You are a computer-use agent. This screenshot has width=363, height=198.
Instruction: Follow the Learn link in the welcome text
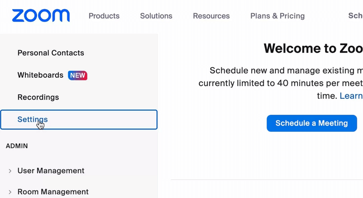351,96
